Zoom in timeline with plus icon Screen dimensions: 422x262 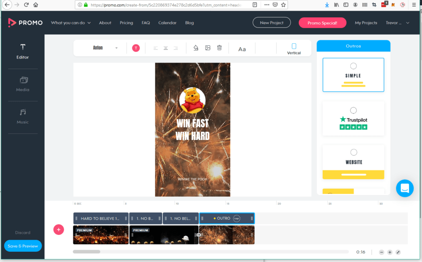tap(390, 252)
